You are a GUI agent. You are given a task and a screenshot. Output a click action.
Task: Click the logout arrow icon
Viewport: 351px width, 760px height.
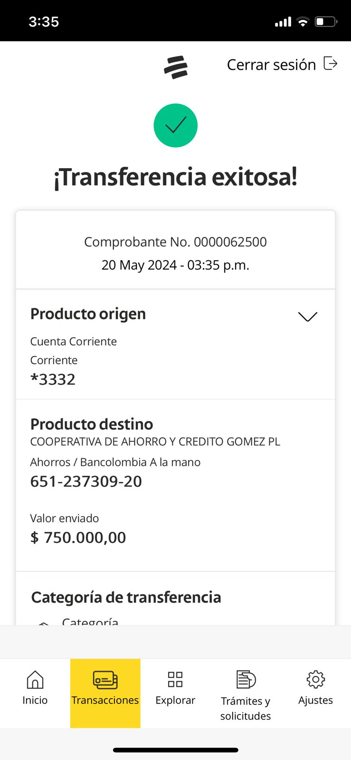[x=330, y=63]
